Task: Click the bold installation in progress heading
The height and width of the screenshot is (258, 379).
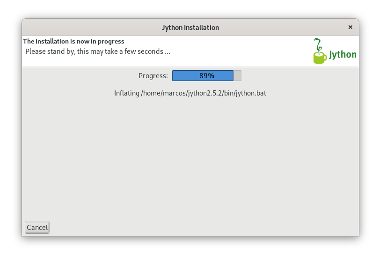Action: point(74,41)
